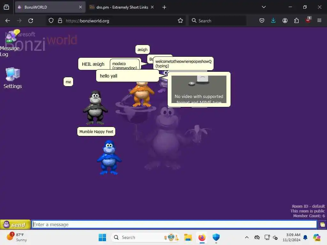Close the dro.pm tab
The image size is (327, 245).
coord(152,7)
